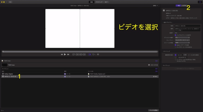This screenshot has height=112, width=203.
Task: Click the 追加 link in TEST.mov header
Action: pos(156,61)
